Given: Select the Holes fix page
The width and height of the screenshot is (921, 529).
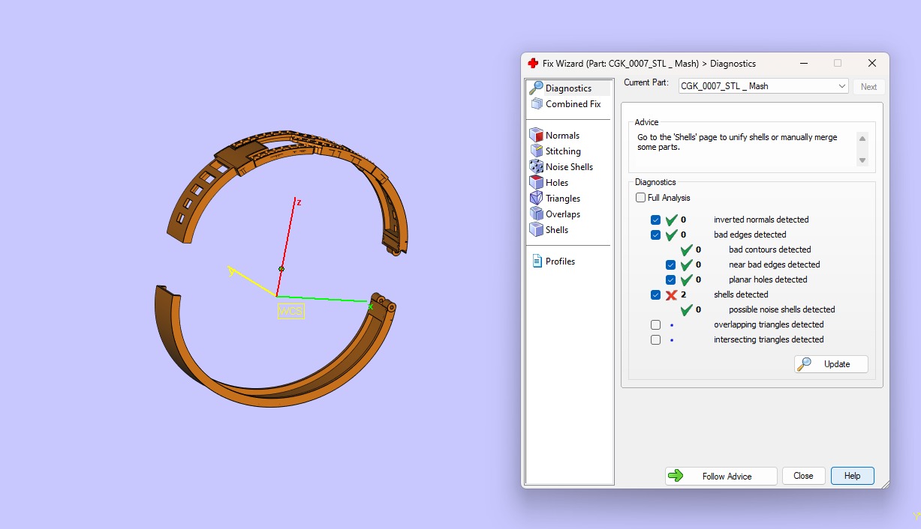Looking at the screenshot, I should pos(549,183).
